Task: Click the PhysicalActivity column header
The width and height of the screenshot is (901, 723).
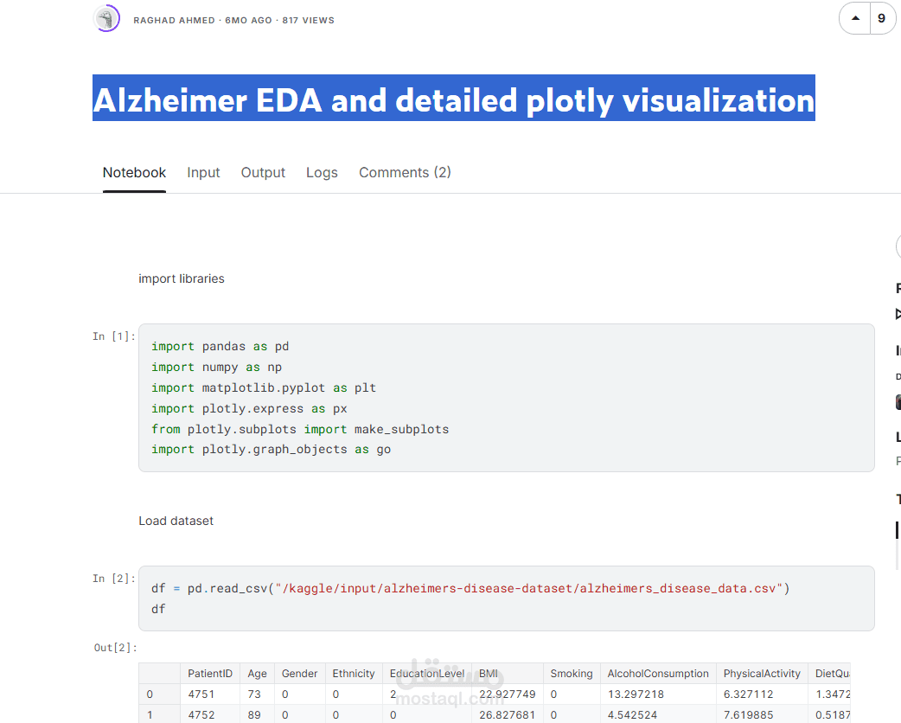Action: click(762, 674)
